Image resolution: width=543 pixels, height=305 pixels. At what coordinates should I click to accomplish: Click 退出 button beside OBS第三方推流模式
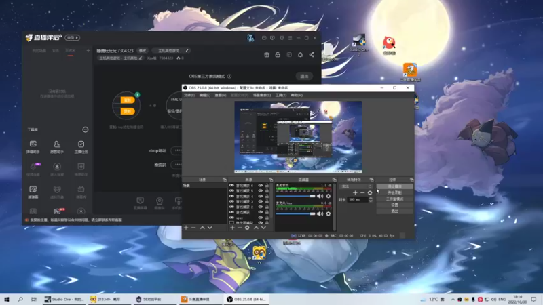[x=304, y=76]
